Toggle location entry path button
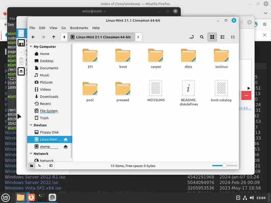The image size is (271, 203). click(x=192, y=37)
